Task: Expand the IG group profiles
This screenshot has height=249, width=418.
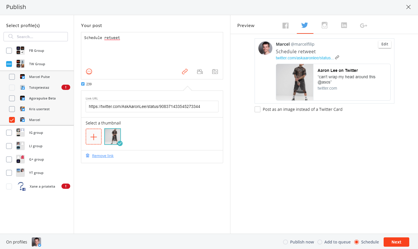Action: pos(36,133)
